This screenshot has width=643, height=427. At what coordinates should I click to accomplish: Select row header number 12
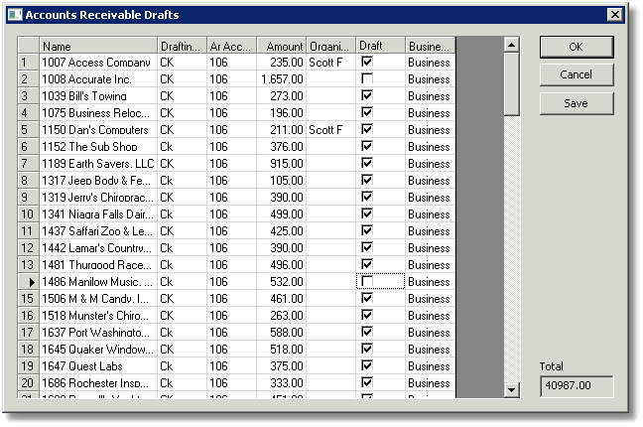(x=29, y=248)
